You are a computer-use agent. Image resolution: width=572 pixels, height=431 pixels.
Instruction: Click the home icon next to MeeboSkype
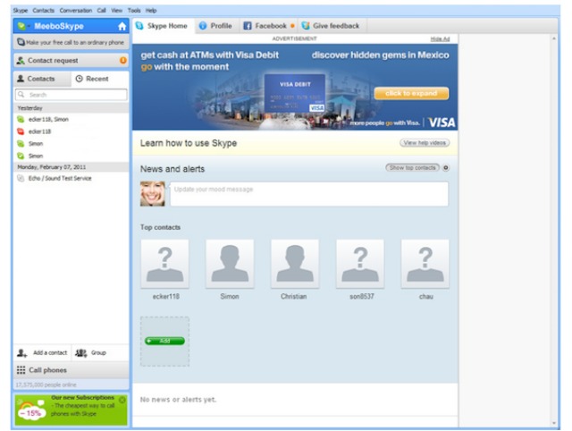pos(122,26)
